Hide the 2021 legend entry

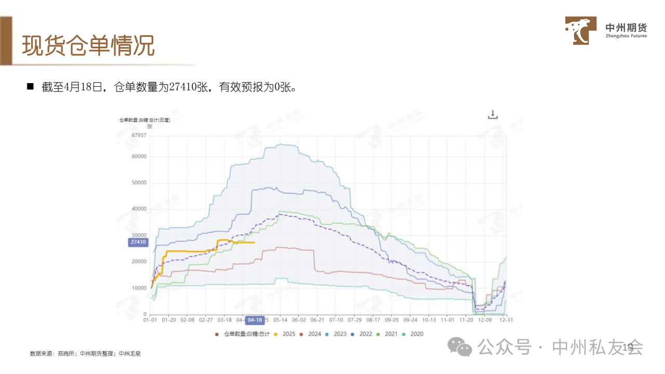[x=387, y=334]
